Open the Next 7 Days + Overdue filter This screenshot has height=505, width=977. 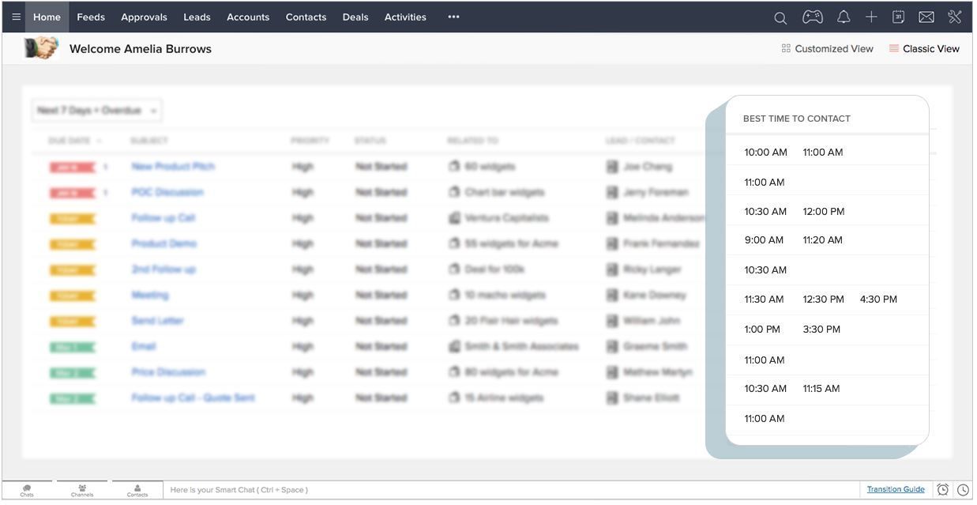96,111
